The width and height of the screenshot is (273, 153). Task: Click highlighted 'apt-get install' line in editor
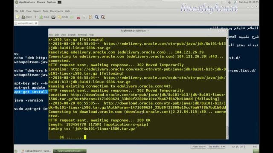coord(31,92)
